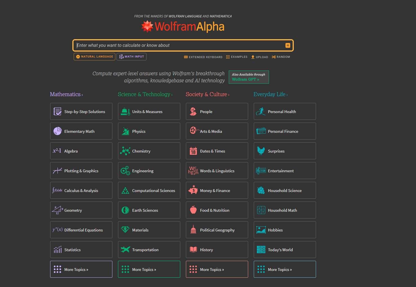Click the Money & Finance piggy bank icon
This screenshot has height=287, width=416.
point(193,190)
